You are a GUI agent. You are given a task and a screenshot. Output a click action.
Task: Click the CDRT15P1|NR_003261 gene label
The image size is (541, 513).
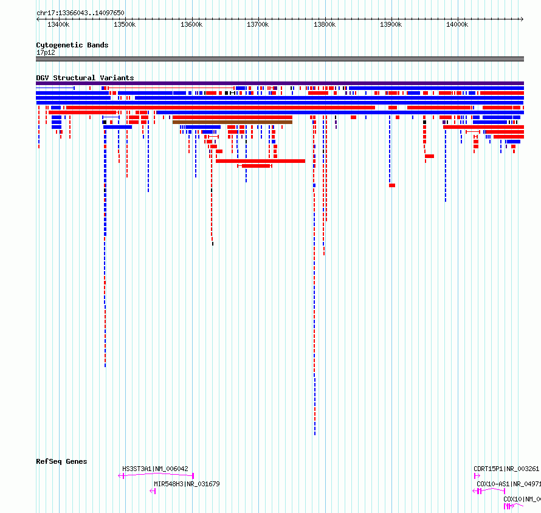pos(506,469)
